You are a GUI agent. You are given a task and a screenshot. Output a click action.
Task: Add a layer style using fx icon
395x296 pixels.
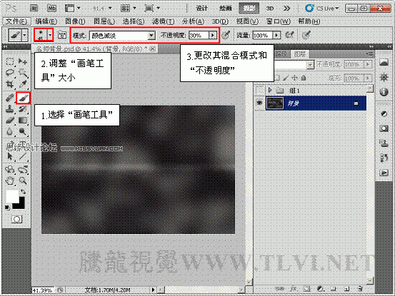click(x=293, y=289)
